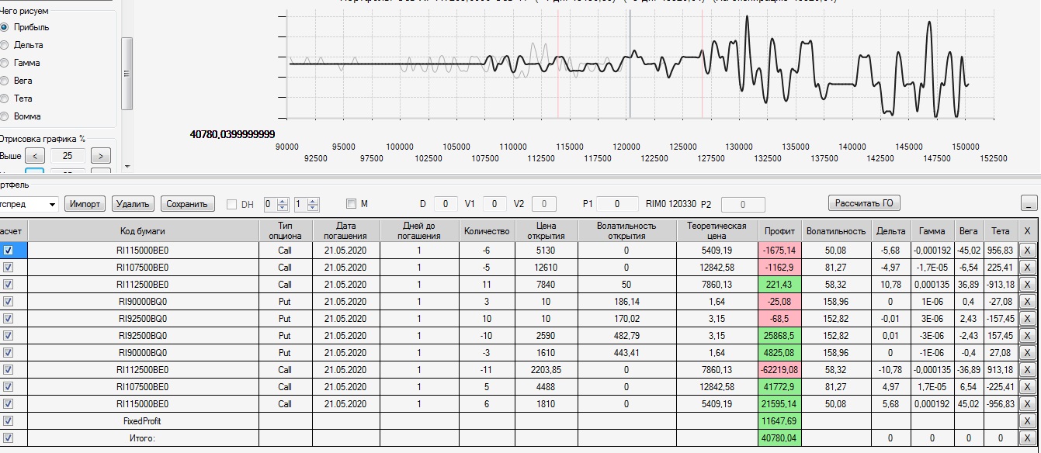Click the V1 input field
1041x453 pixels.
494,204
